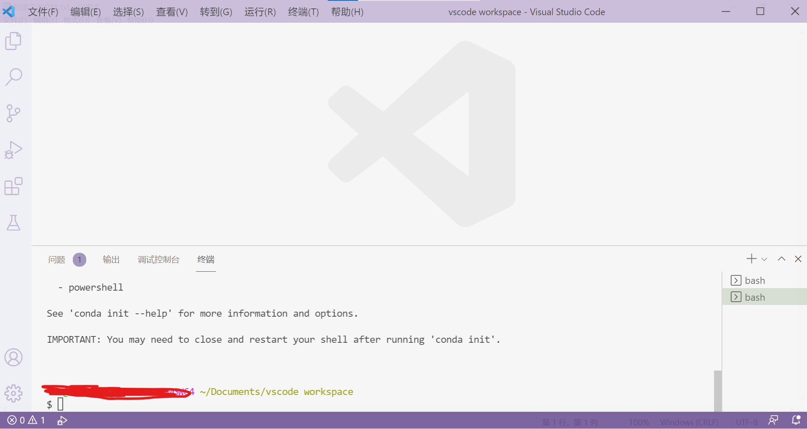Open notifications bell in status bar
The height and width of the screenshot is (429, 807).
[x=796, y=420]
